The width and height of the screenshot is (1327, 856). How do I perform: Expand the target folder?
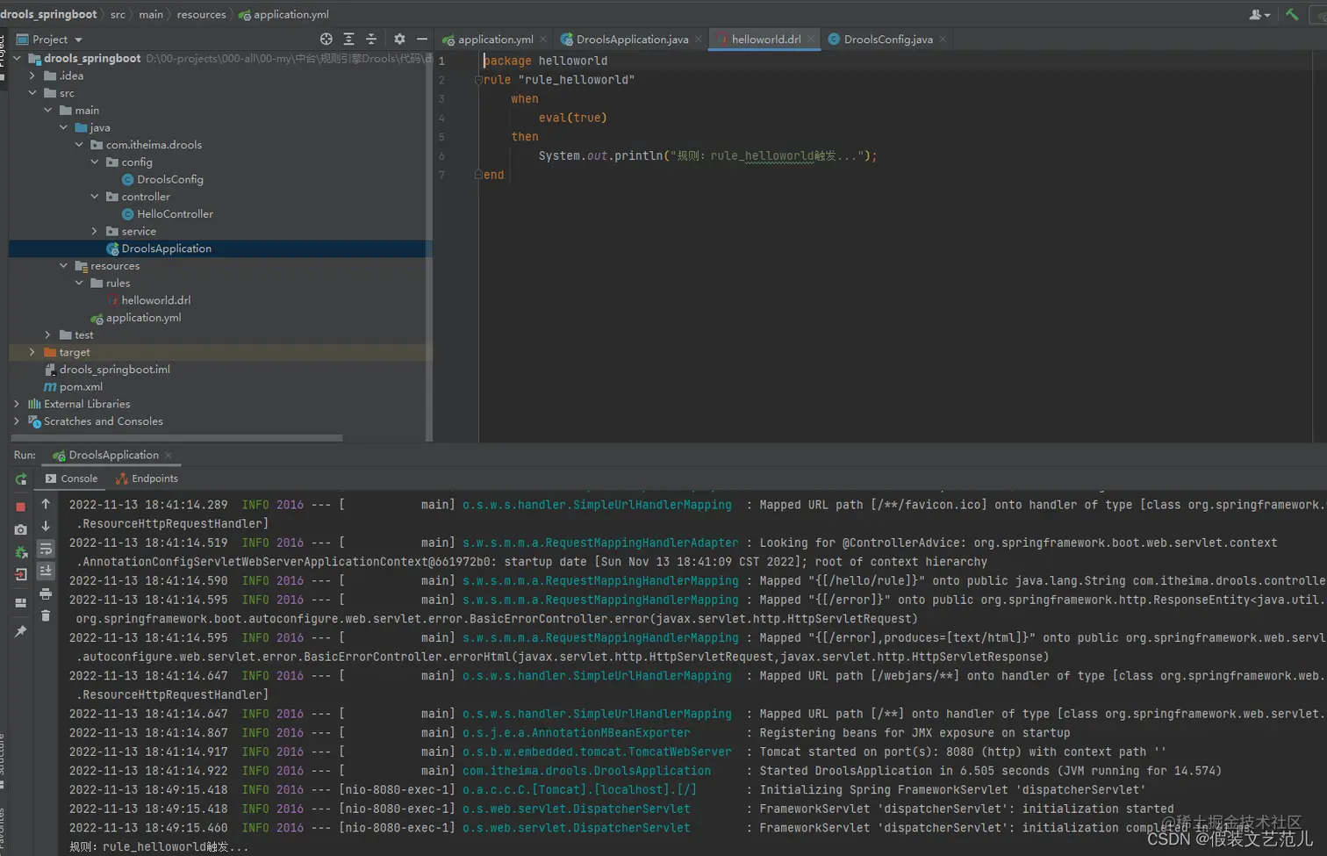32,352
